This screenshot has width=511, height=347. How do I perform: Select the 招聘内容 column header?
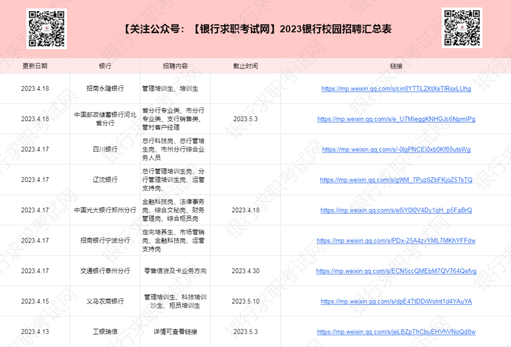tap(175, 66)
